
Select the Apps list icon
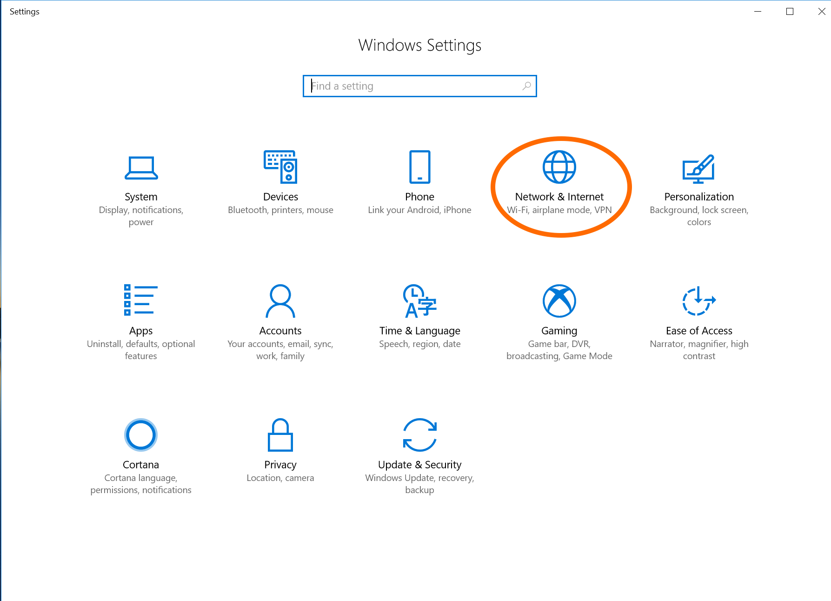141,300
